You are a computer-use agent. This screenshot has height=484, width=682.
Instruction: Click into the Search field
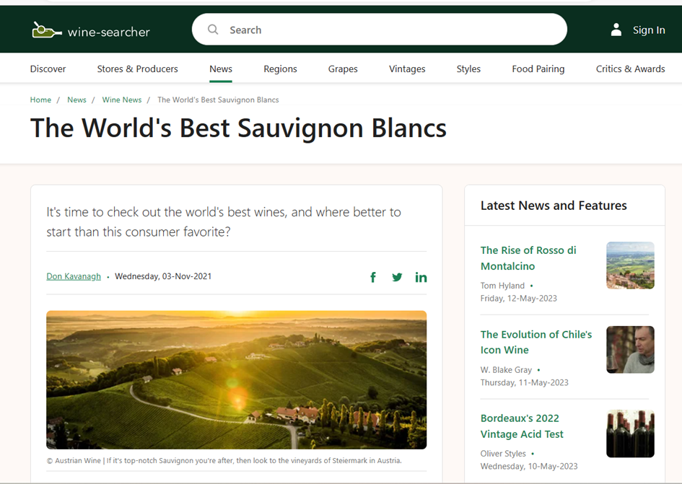point(380,30)
